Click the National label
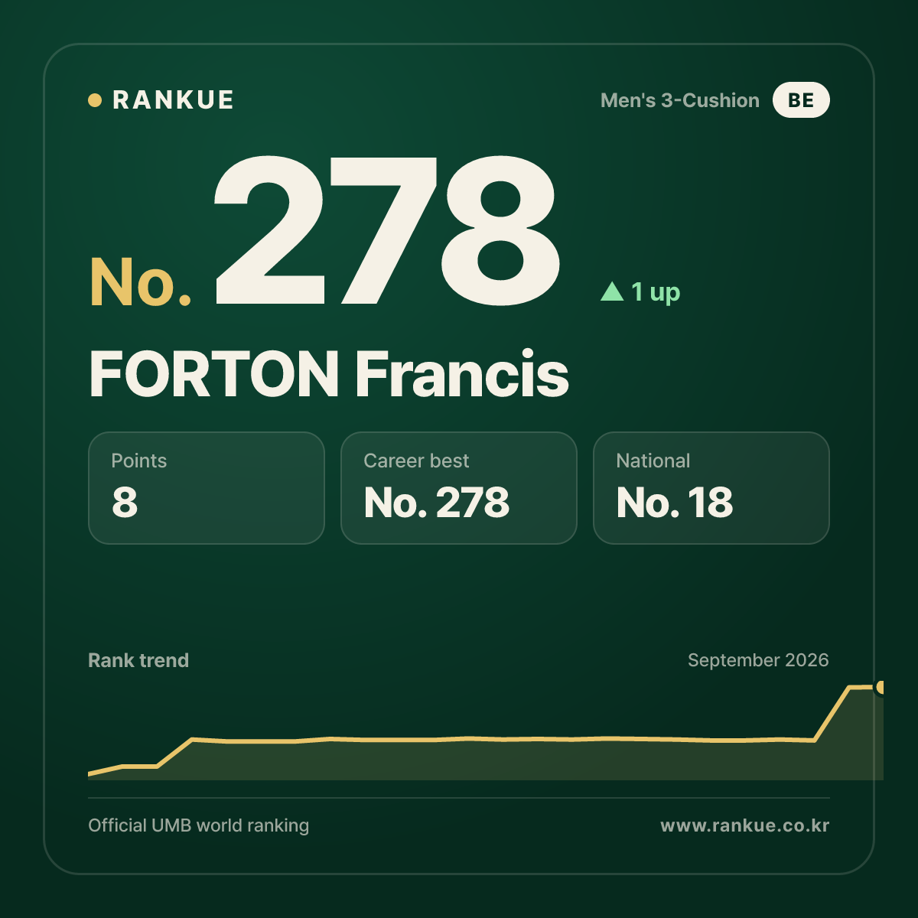 point(653,461)
